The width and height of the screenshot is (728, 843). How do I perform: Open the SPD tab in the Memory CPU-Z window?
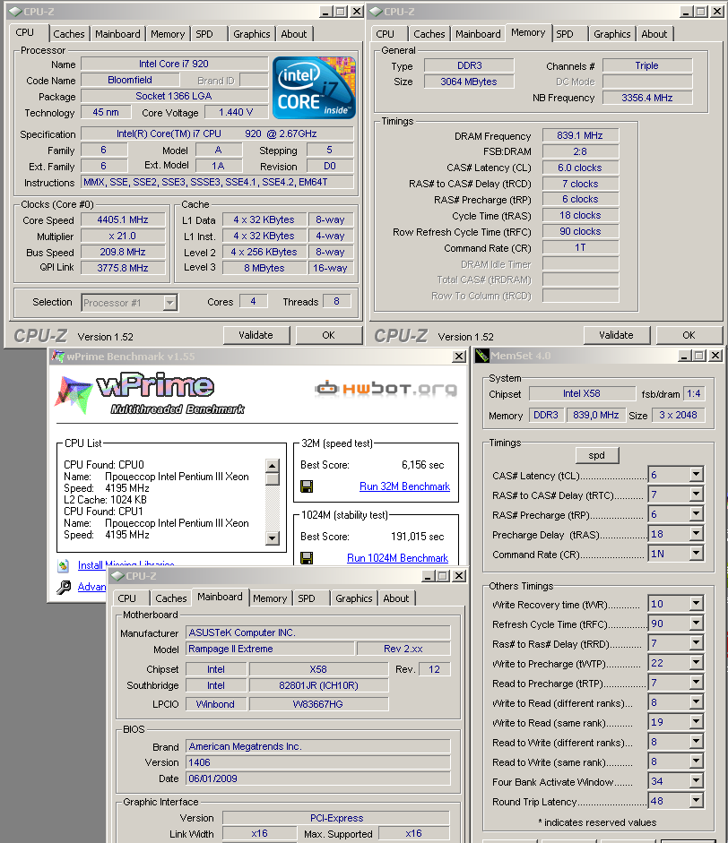pyautogui.click(x=569, y=34)
